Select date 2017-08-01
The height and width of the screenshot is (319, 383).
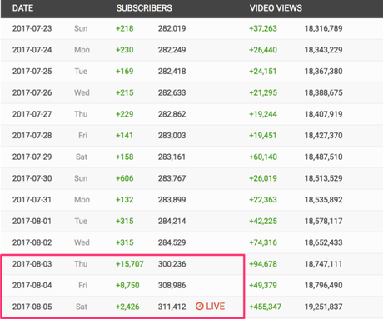click(x=32, y=221)
